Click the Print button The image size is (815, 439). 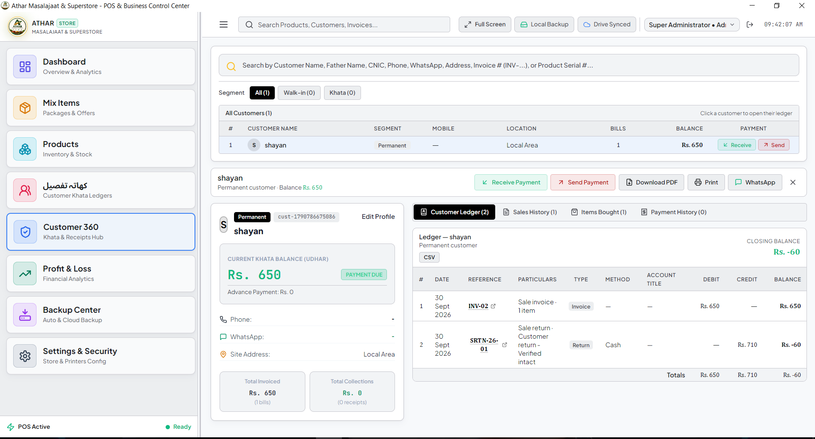click(x=706, y=182)
